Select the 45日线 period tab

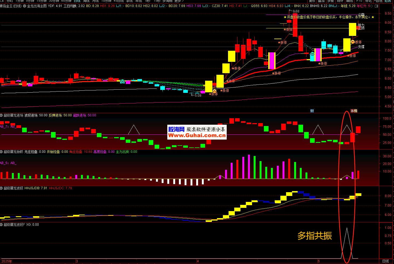pos(119,1)
